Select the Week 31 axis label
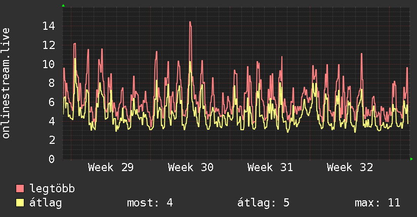Image resolution: width=417 pixels, height=217 pixels. [270, 167]
